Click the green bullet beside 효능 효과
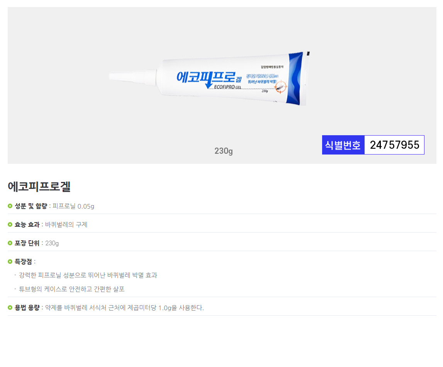Screen dimensions: 443x367 point(10,224)
